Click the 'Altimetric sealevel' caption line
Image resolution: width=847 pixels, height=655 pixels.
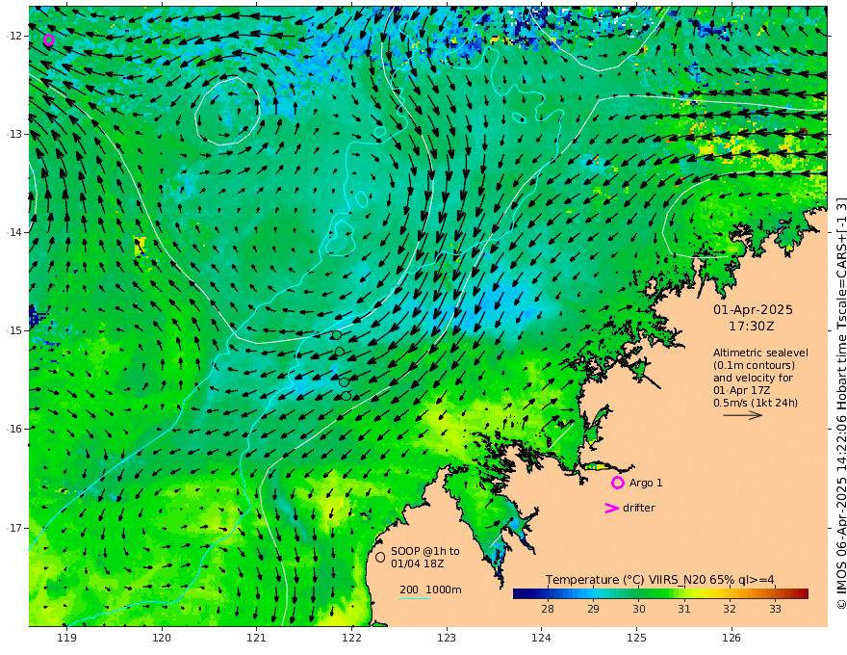point(760,353)
